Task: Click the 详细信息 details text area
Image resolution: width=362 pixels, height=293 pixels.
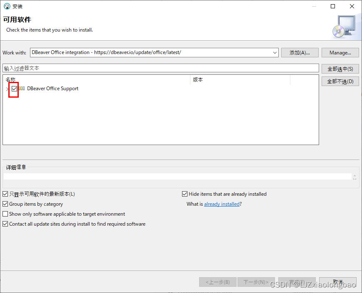Action: tap(177, 177)
